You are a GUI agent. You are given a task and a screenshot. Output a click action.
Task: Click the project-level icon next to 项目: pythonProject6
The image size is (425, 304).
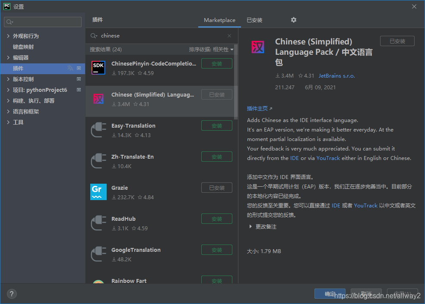click(x=79, y=90)
